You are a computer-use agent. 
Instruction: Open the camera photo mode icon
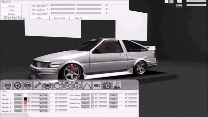[107, 85]
